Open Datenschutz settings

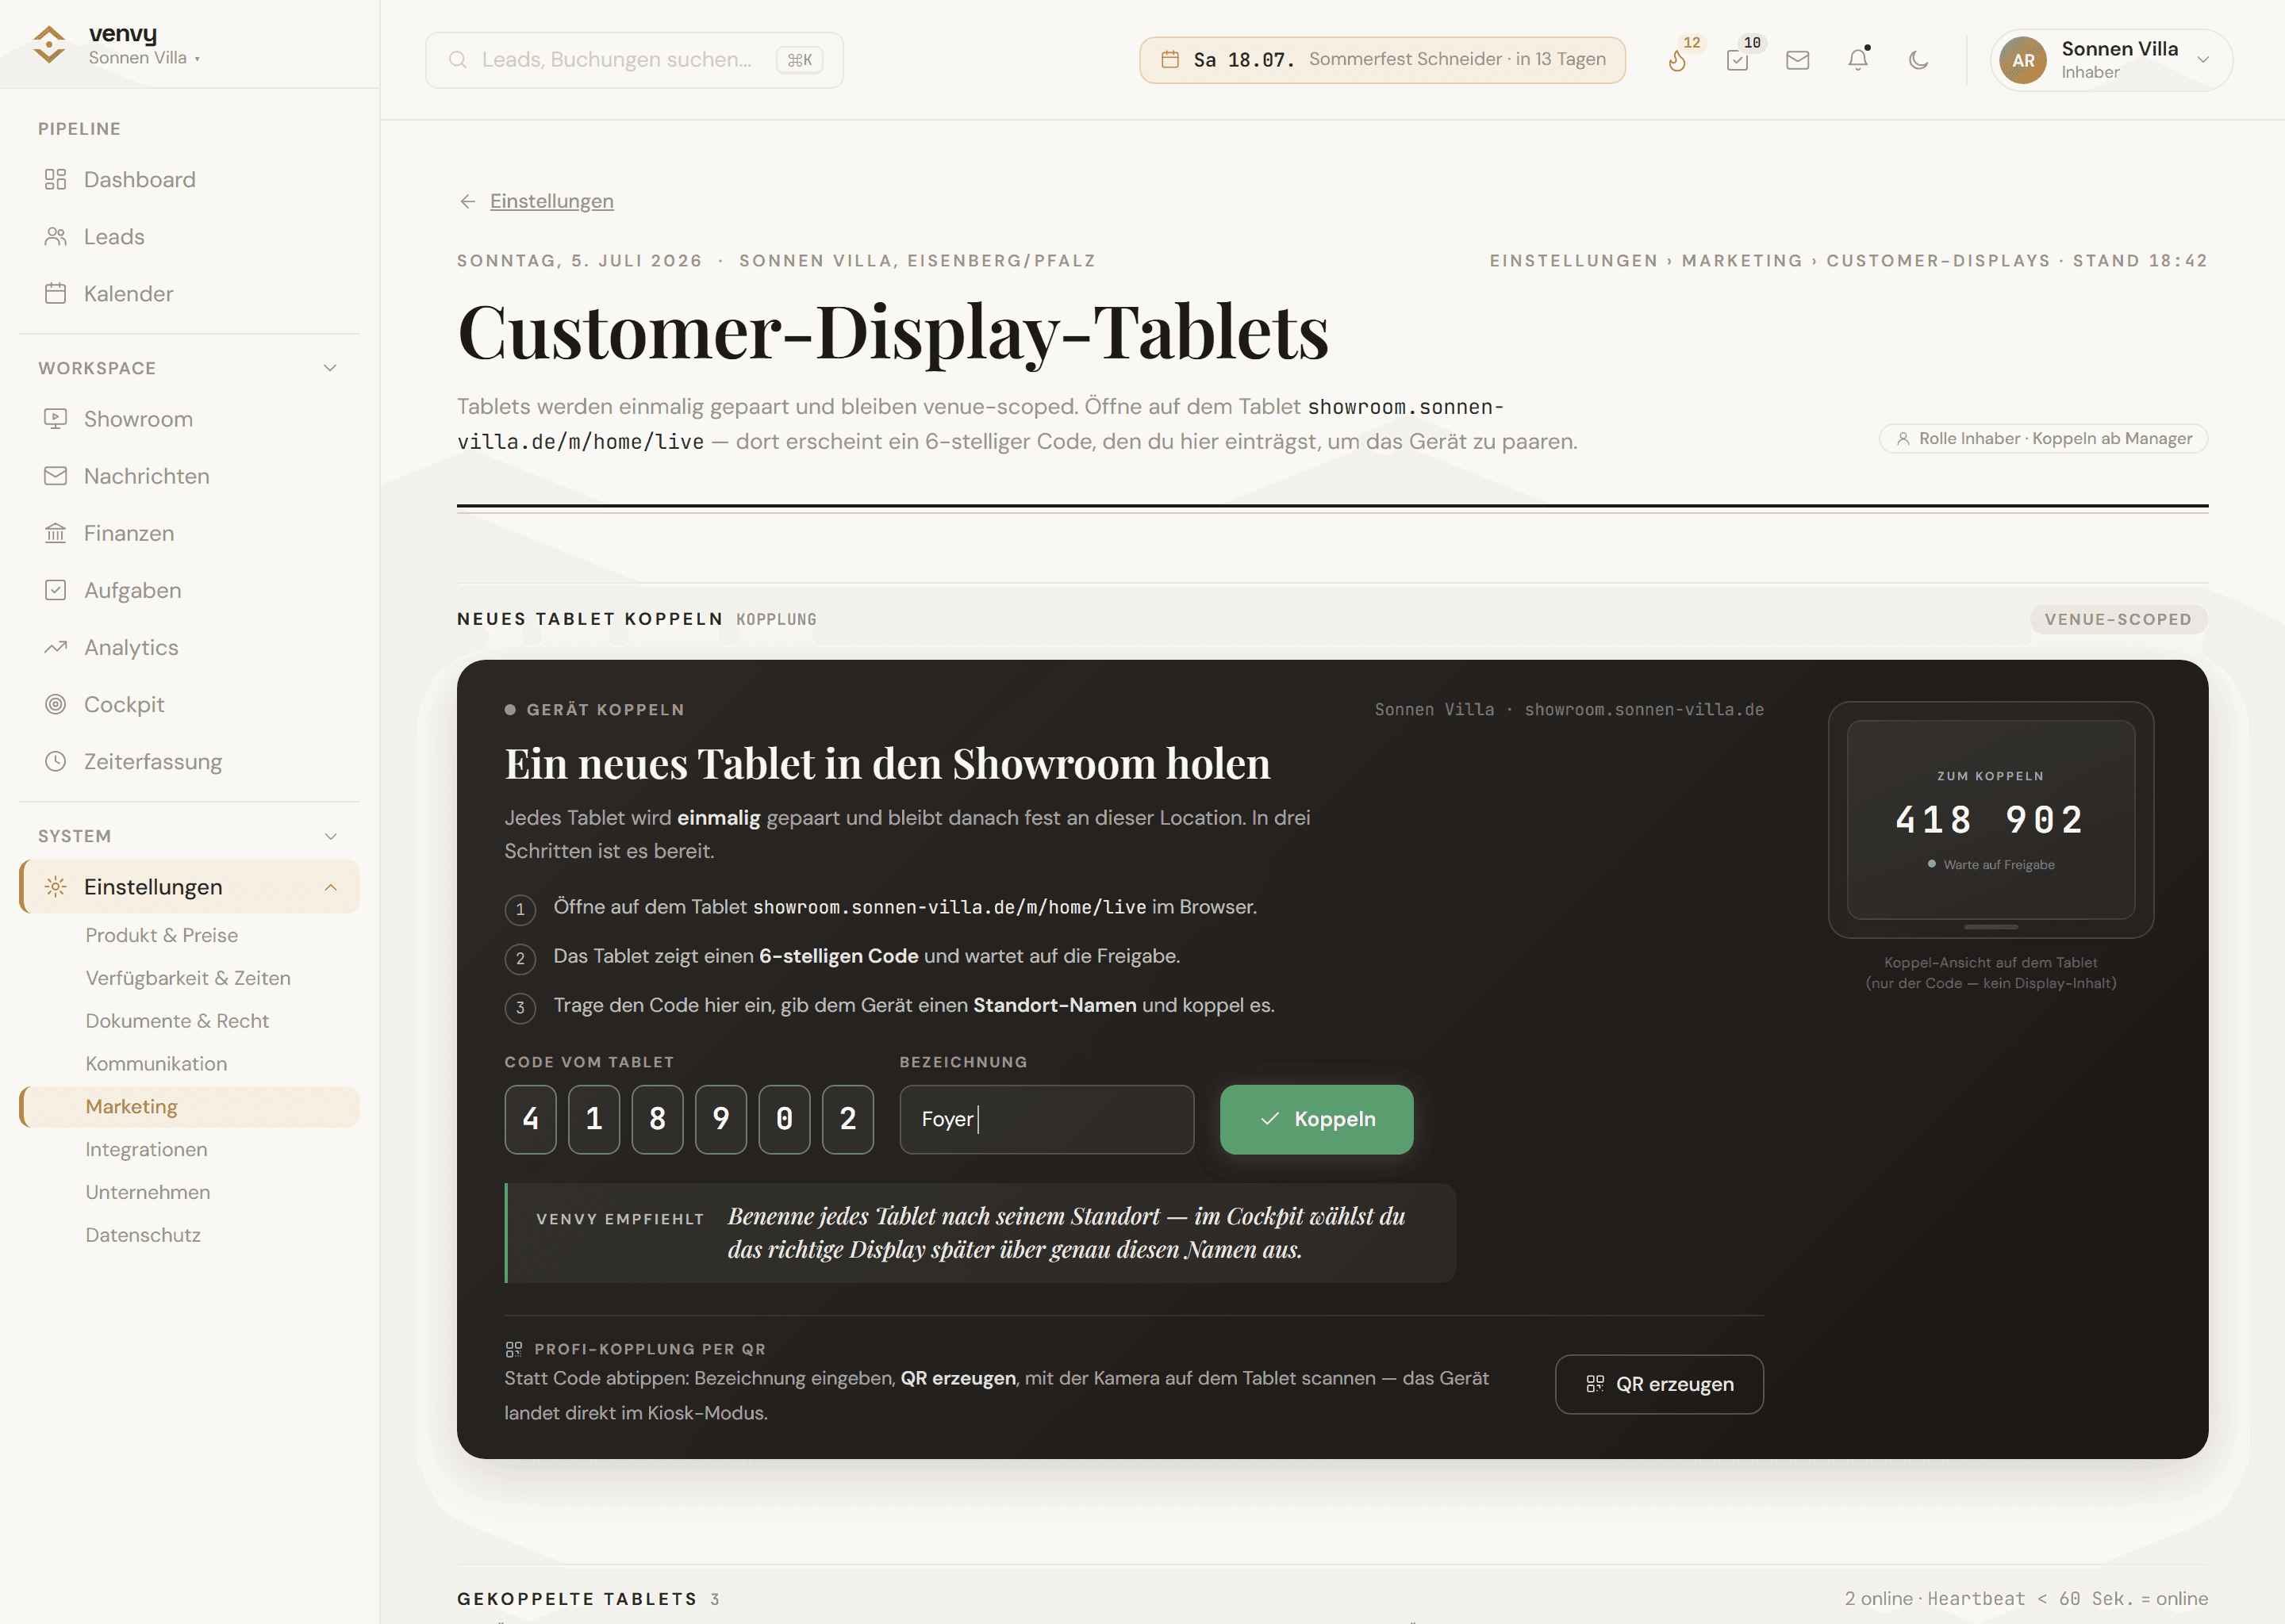pos(143,1236)
